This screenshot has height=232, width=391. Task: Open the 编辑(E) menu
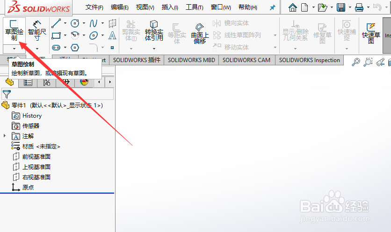click(119, 7)
